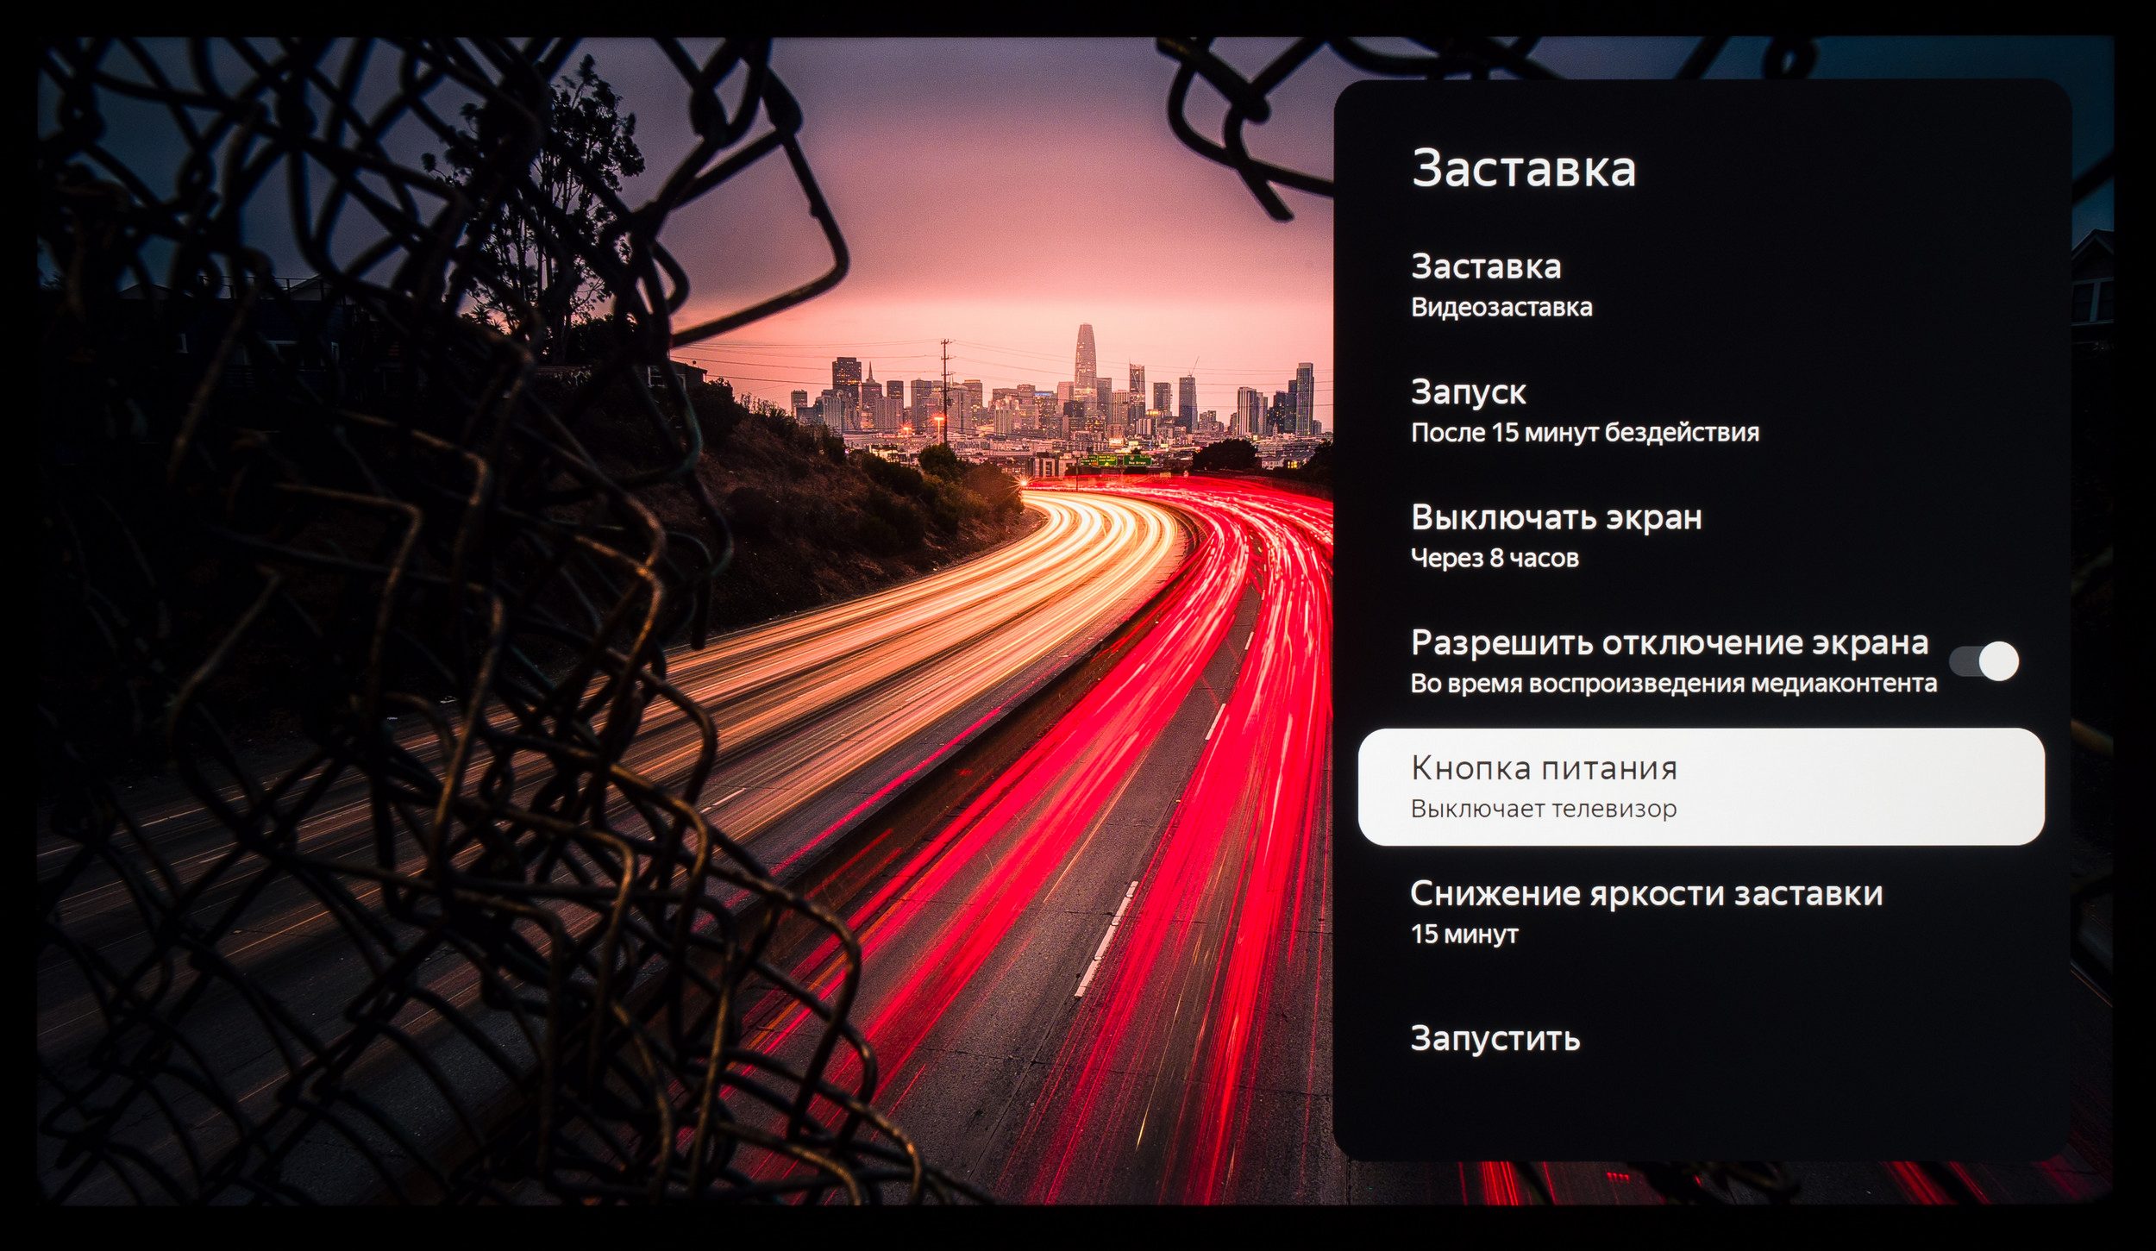The image size is (2156, 1251).
Task: Click Во время воспроизведения медиаконтента description
Action: pos(1673,685)
